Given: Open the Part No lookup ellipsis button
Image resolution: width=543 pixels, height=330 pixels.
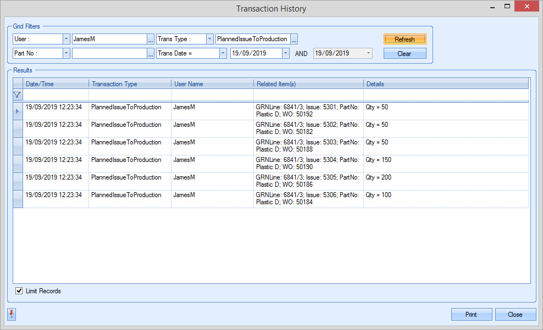Looking at the screenshot, I should [x=151, y=53].
